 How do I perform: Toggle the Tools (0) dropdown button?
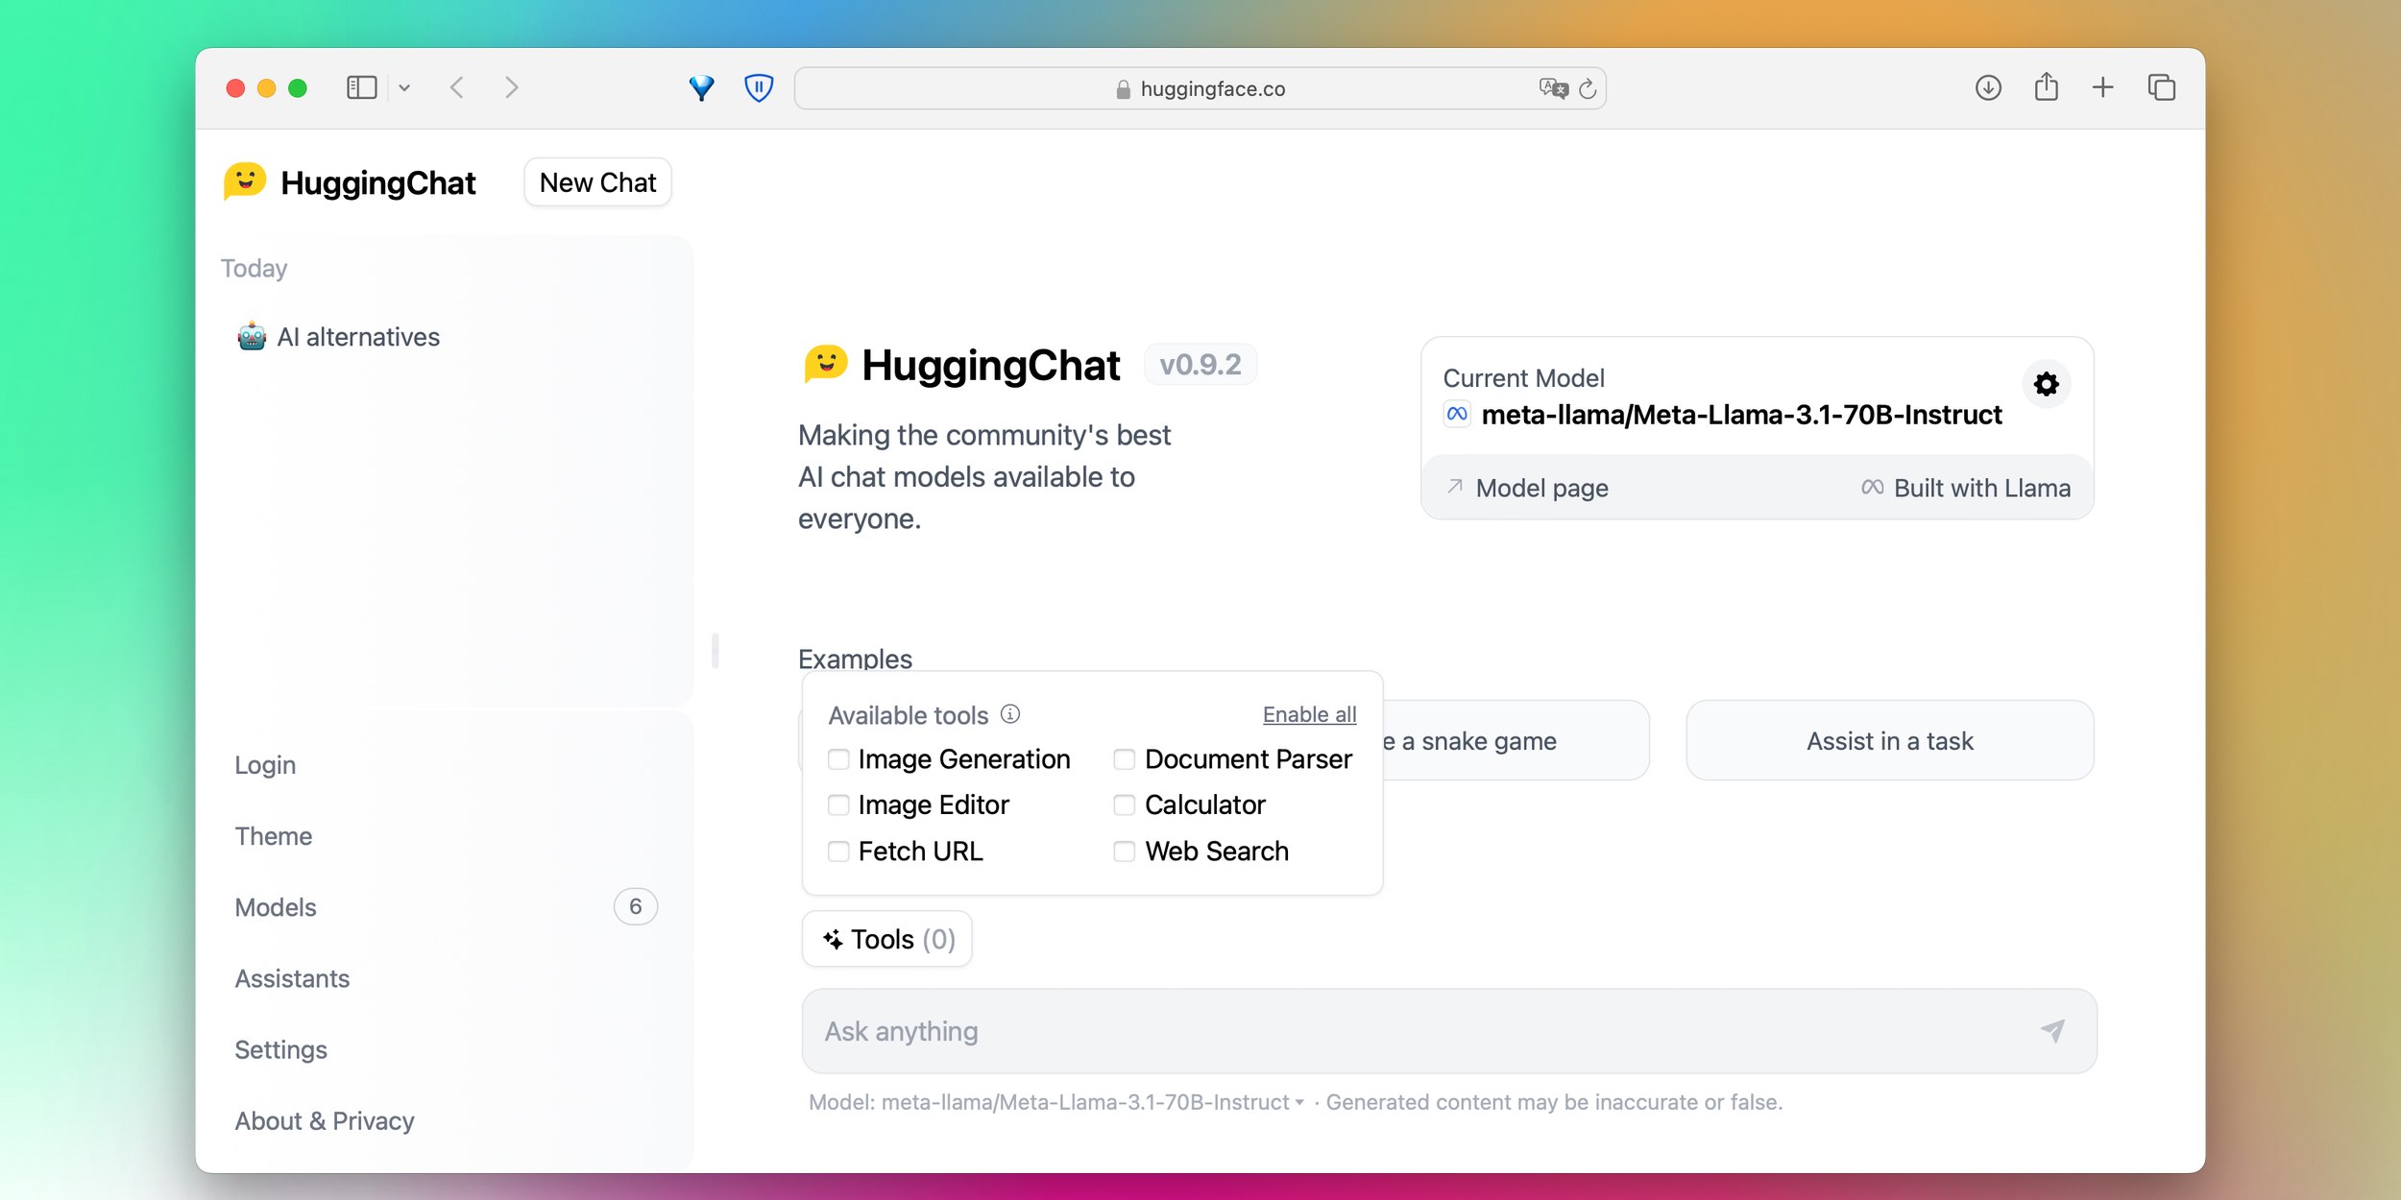pos(887,939)
